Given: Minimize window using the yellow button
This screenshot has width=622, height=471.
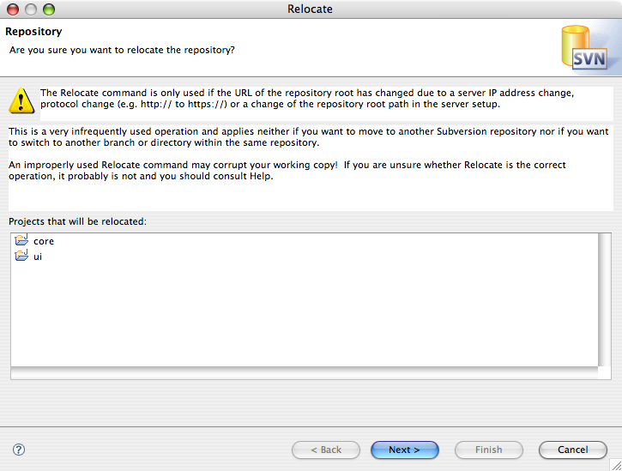Looking at the screenshot, I should tap(31, 9).
